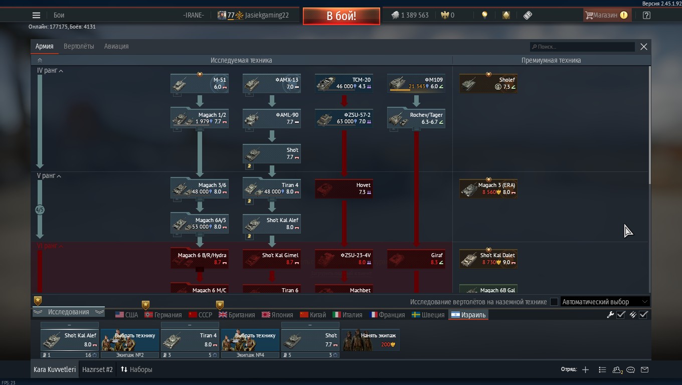
Task: Click the В бой! button
Action: pos(341,16)
